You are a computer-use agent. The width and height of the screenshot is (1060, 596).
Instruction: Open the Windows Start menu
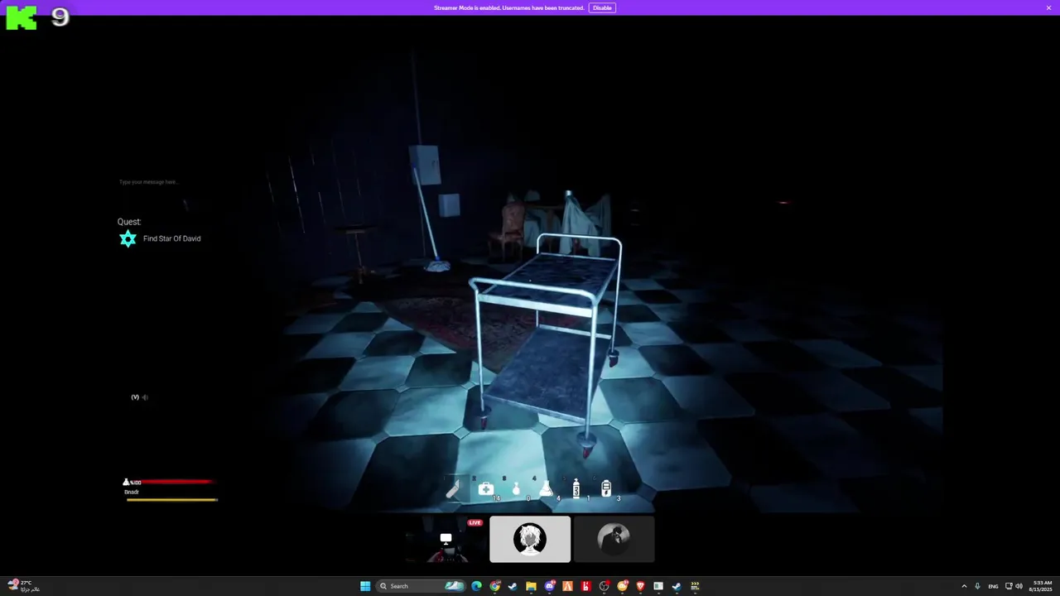coord(365,586)
